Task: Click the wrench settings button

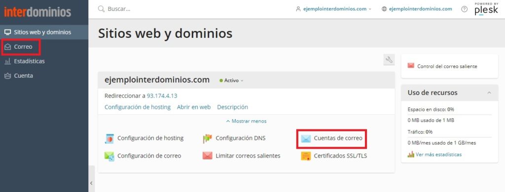Action: [389, 60]
